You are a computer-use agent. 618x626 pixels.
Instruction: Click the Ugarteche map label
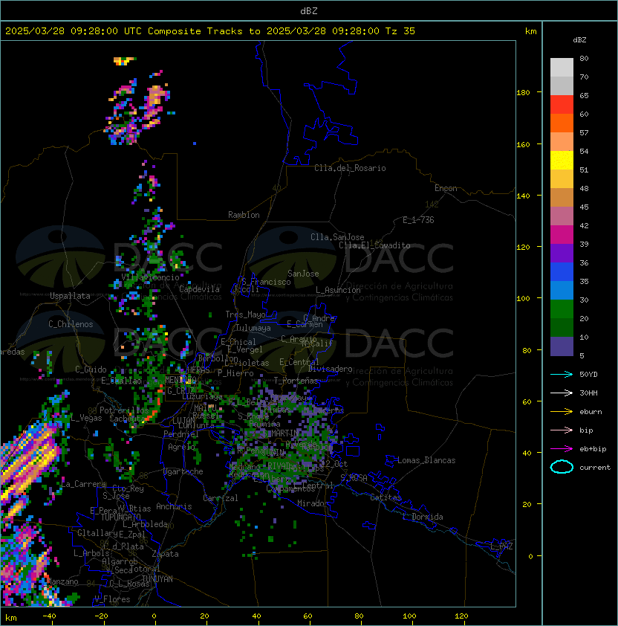pos(183,471)
